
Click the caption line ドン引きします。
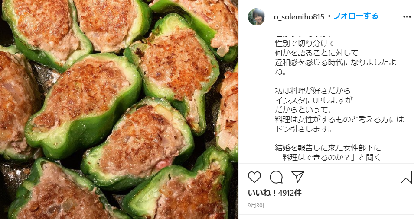click(x=303, y=129)
